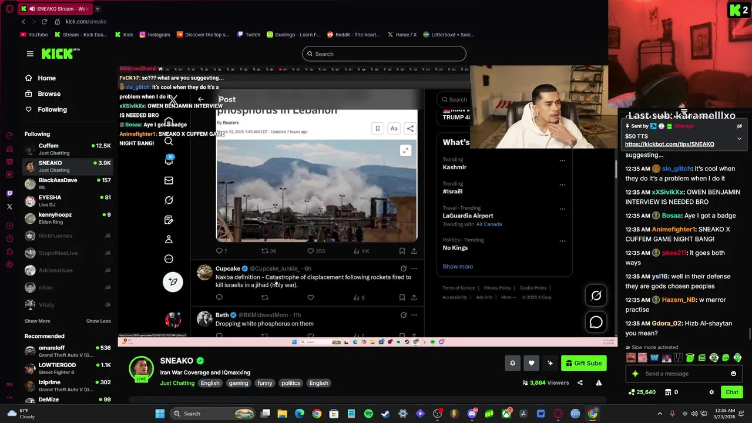The height and width of the screenshot is (423, 752).
Task: Open the emote picker in chat input
Action: [x=733, y=374]
